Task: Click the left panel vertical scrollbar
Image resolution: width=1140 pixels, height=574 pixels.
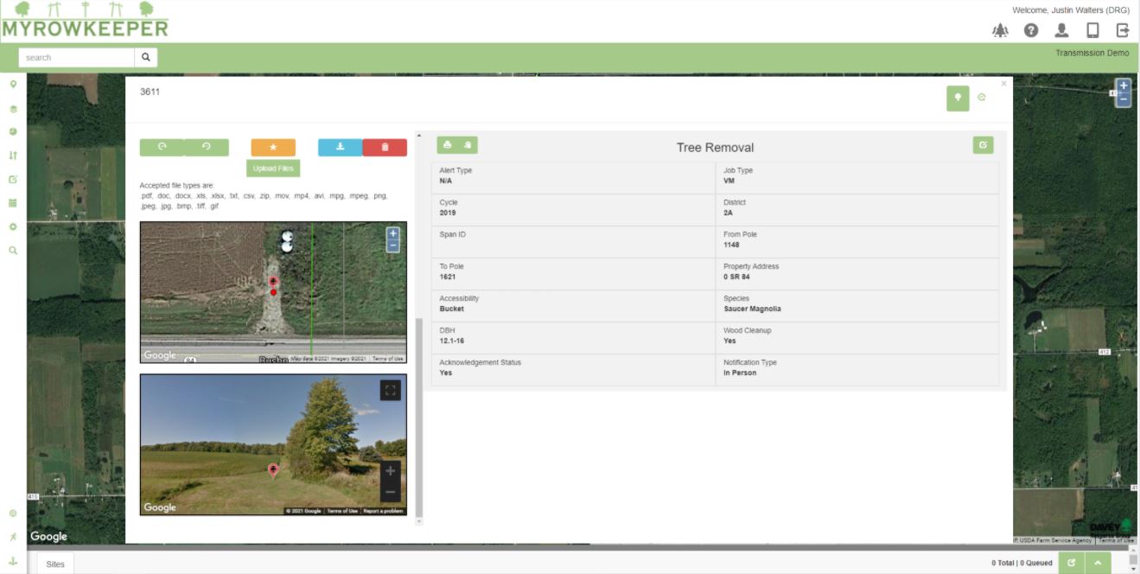Action: pyautogui.click(x=419, y=415)
